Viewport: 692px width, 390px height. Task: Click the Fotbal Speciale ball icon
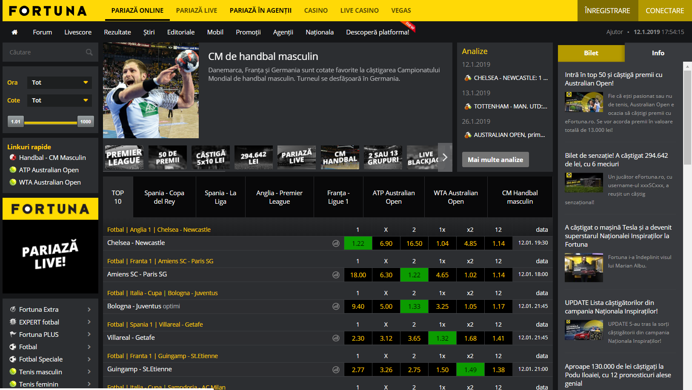13,359
